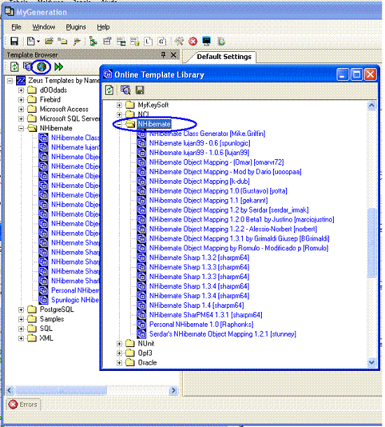385x427 pixels.
Task: Expand the Firebird folder
Action: pyautogui.click(x=21, y=100)
